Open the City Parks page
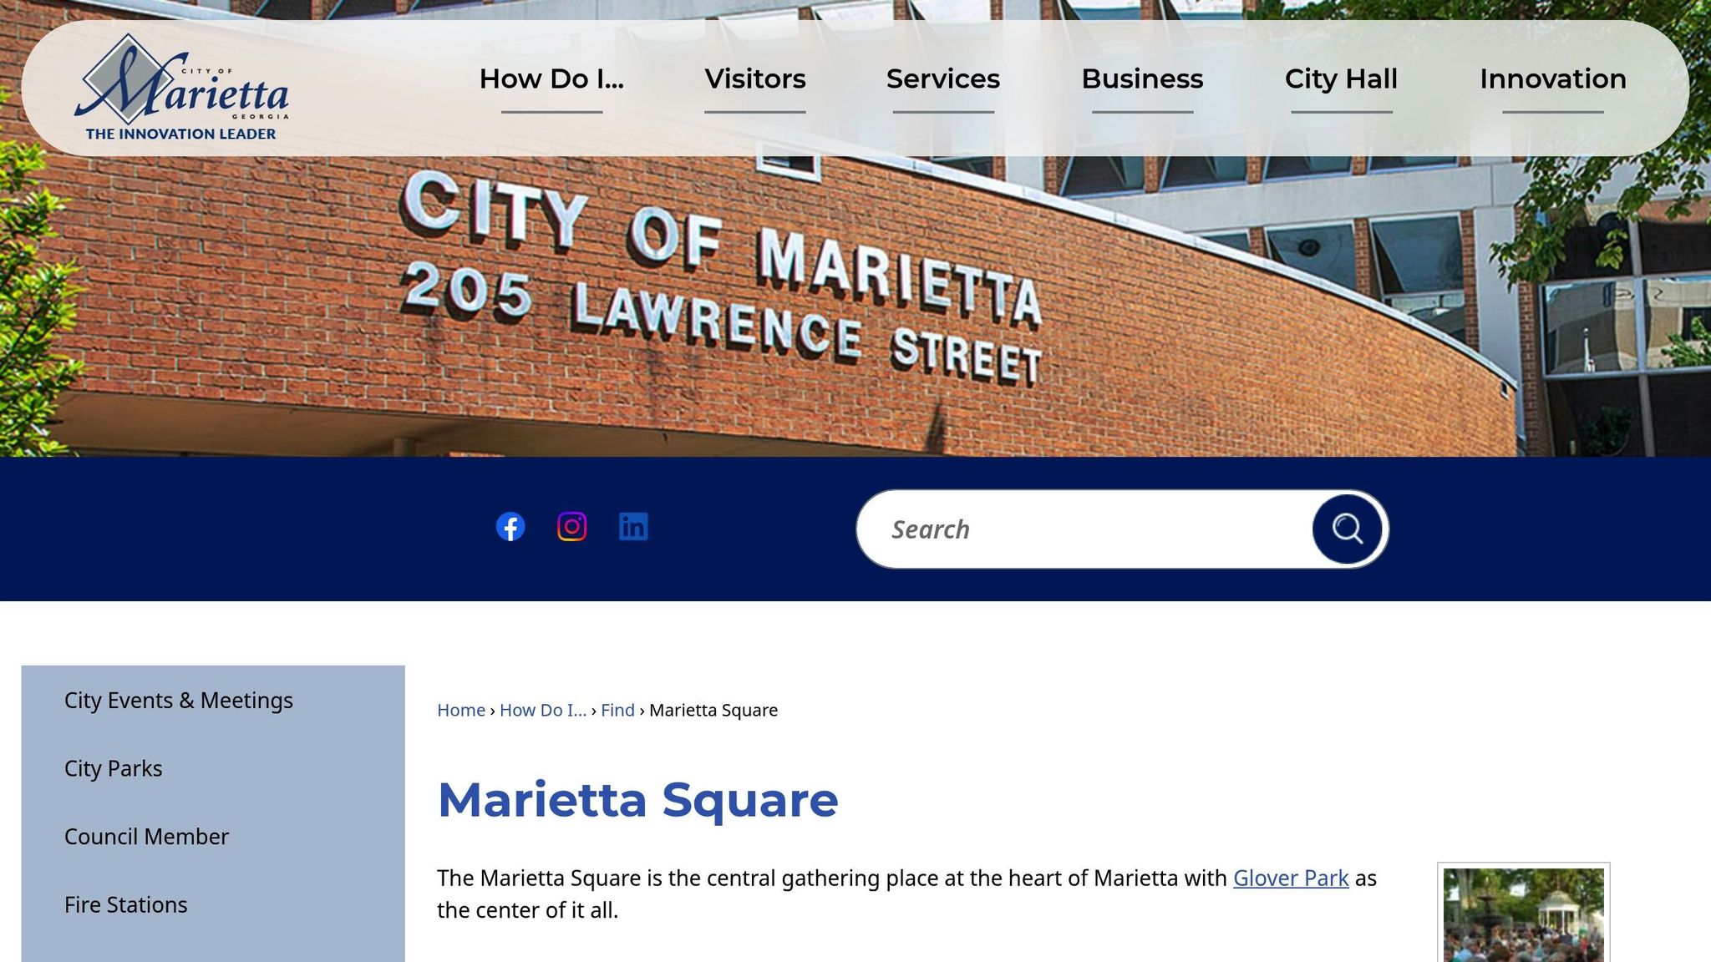 point(113,767)
